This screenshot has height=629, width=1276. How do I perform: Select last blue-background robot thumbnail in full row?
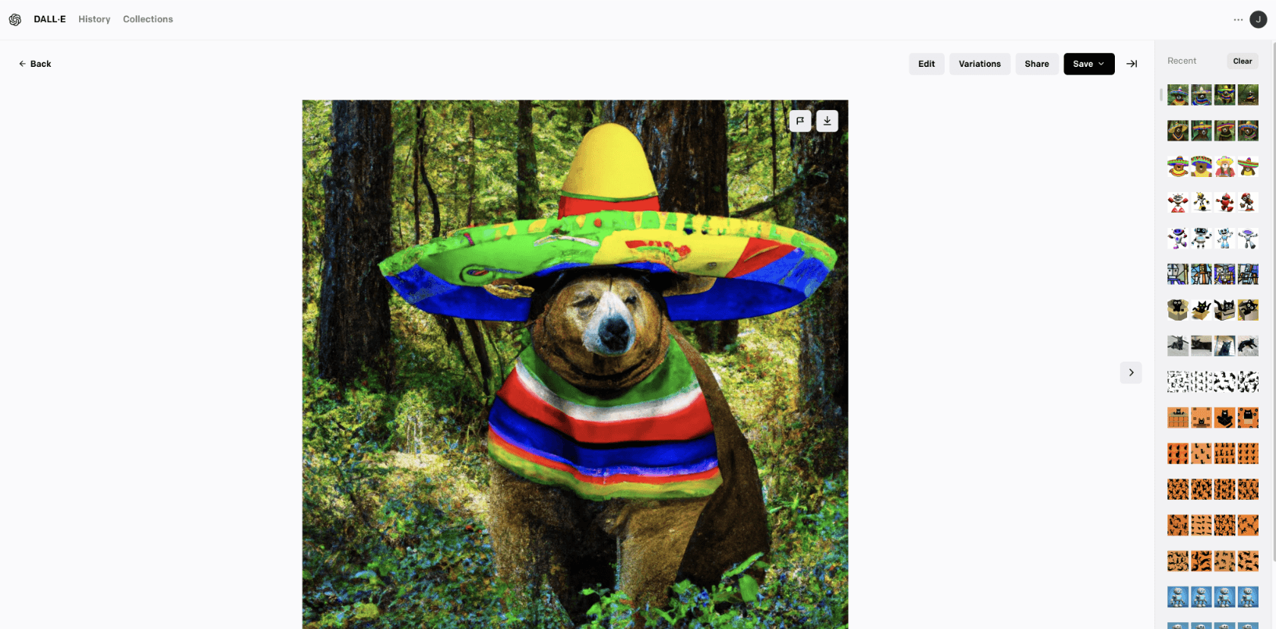coord(1248,597)
